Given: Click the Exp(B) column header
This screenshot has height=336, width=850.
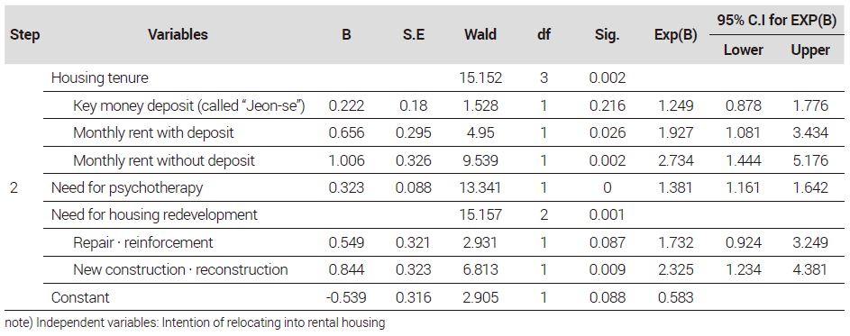Looking at the screenshot, I should (x=675, y=36).
